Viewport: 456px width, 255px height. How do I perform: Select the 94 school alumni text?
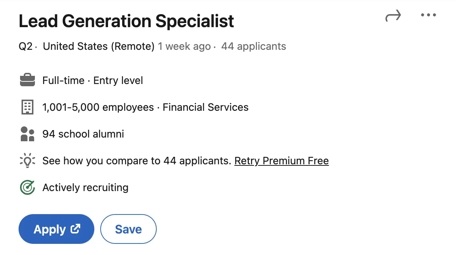pyautogui.click(x=83, y=134)
